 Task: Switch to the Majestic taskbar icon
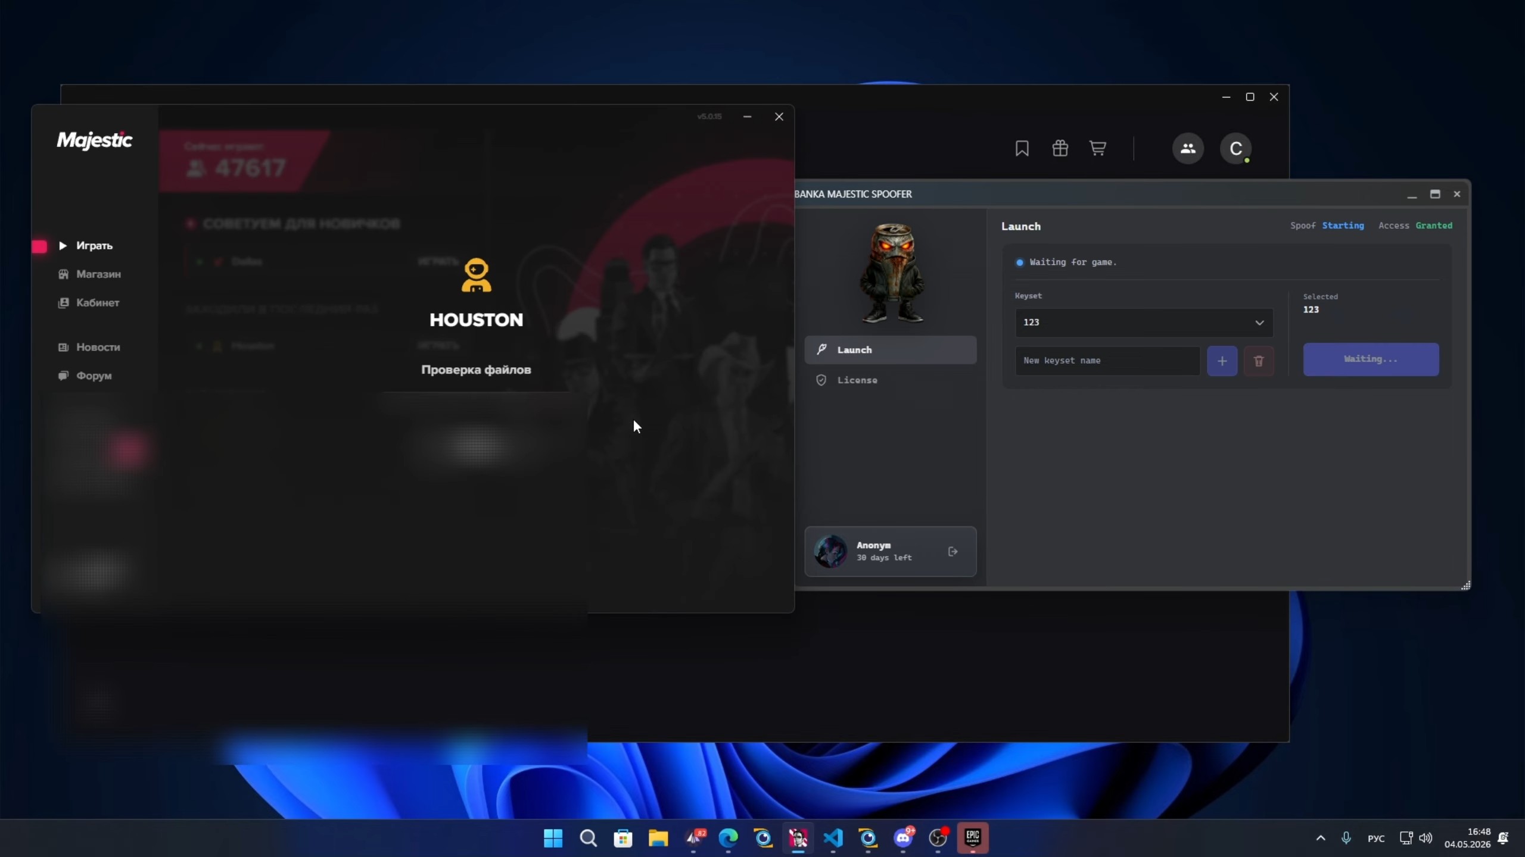click(798, 838)
